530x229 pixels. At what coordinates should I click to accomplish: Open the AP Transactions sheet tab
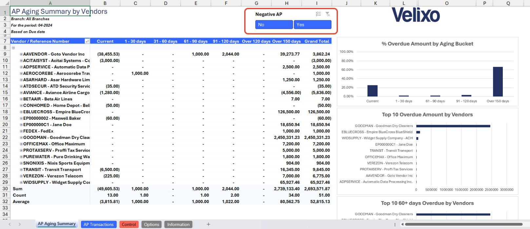pos(98,224)
